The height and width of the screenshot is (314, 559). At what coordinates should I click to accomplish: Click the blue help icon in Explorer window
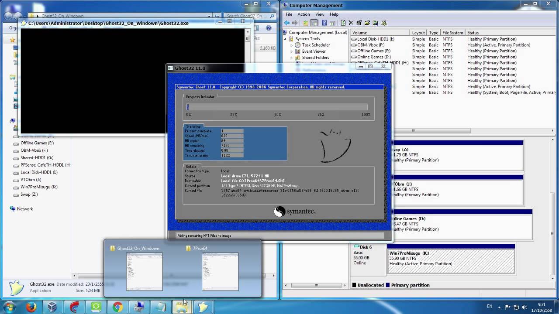pos(269,28)
